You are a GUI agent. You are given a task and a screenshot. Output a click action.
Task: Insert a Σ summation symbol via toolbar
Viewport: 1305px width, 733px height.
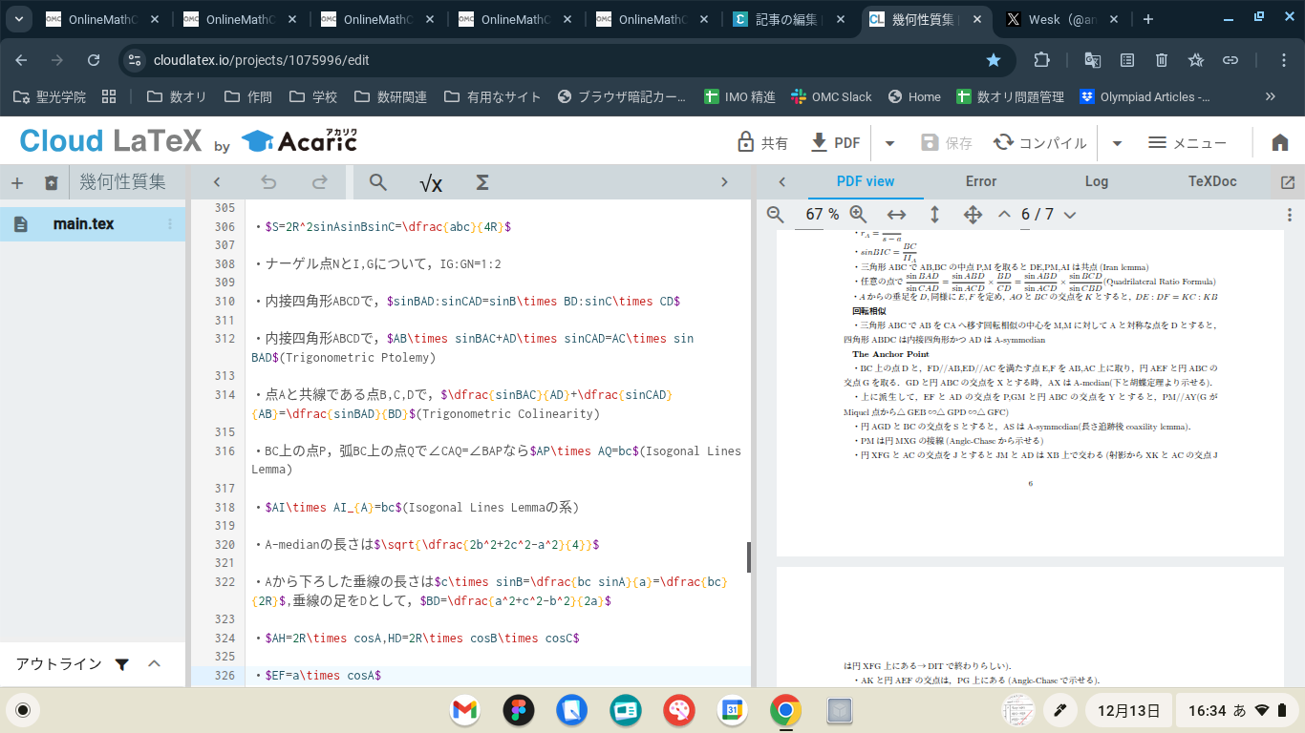tap(482, 182)
